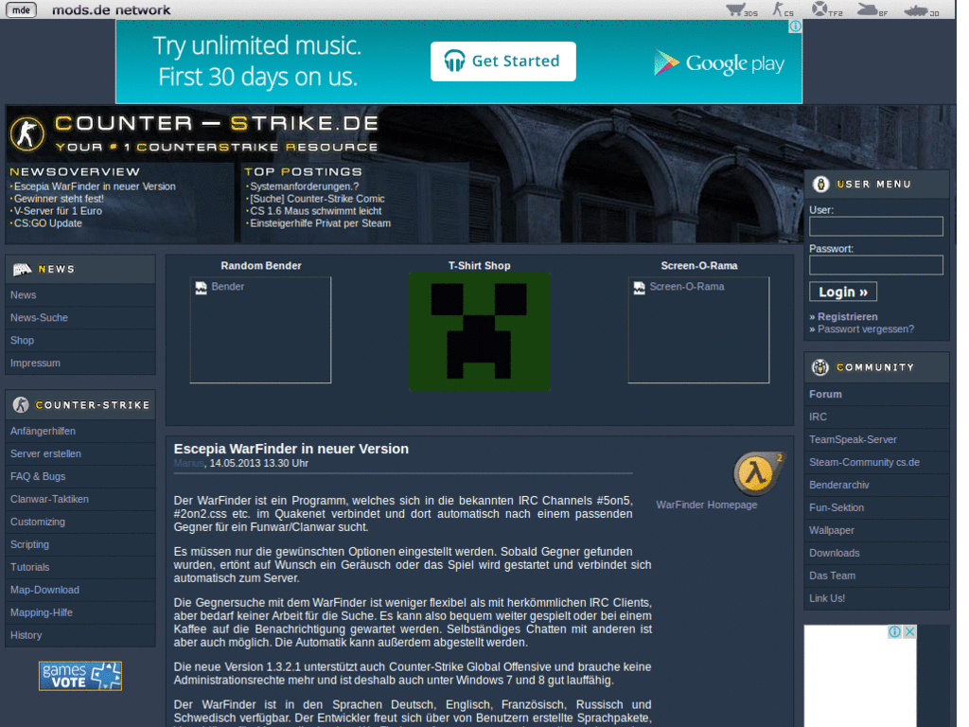Click the Get Started button
The height and width of the screenshot is (727, 969).
click(x=503, y=62)
